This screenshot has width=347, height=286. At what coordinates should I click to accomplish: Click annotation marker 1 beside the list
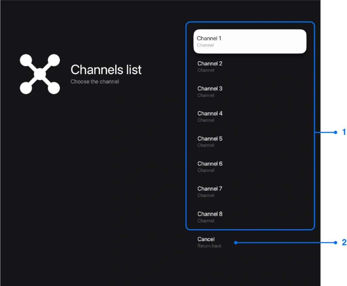(345, 132)
